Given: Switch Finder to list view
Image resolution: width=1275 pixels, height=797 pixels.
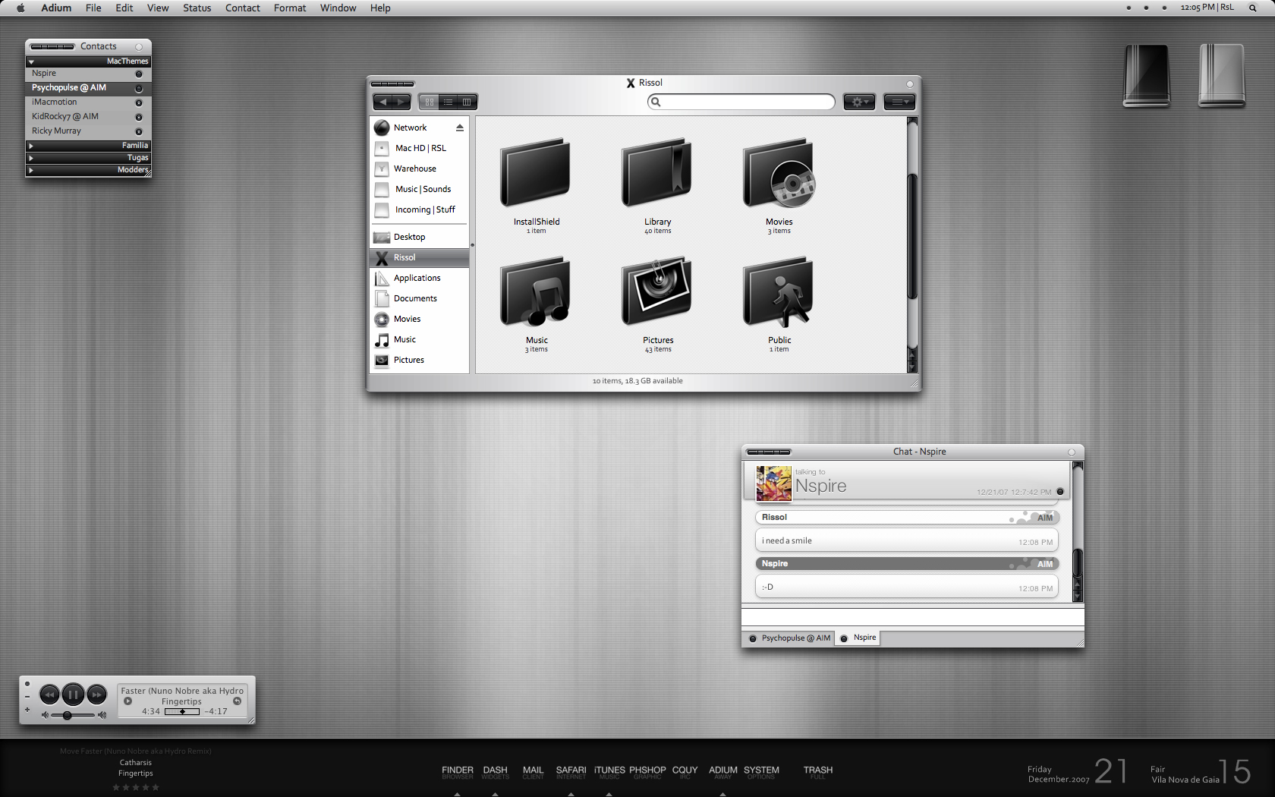Looking at the screenshot, I should click(x=448, y=102).
